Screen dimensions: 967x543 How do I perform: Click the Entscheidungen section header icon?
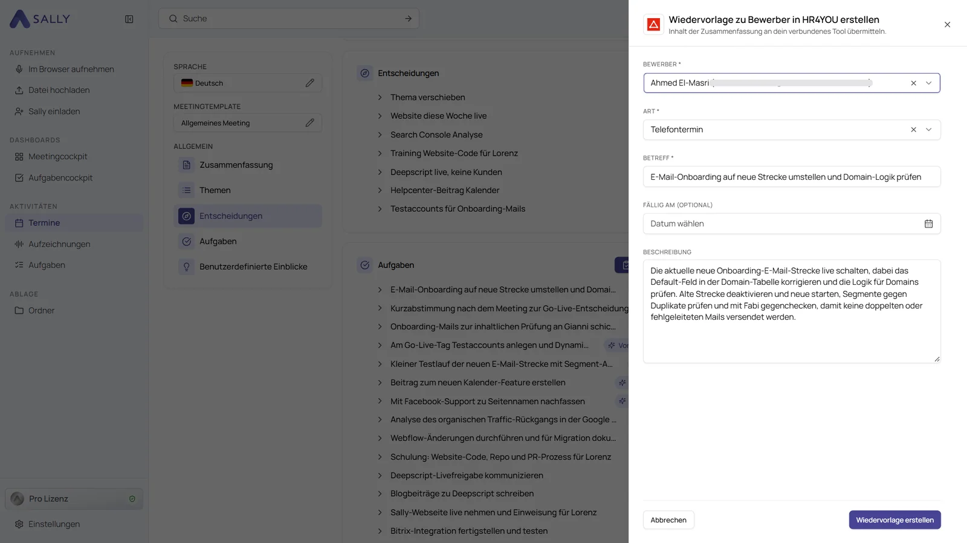pyautogui.click(x=364, y=73)
